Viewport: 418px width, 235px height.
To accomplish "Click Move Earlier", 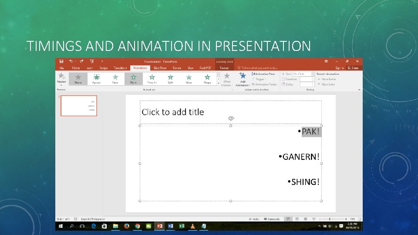I will click(327, 79).
